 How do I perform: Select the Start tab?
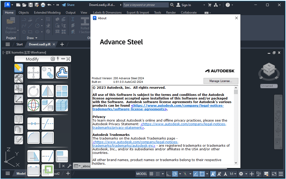[19, 44]
